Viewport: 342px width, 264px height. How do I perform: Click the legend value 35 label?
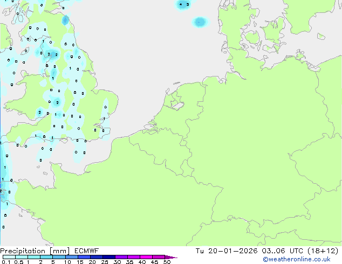(x=129, y=262)
